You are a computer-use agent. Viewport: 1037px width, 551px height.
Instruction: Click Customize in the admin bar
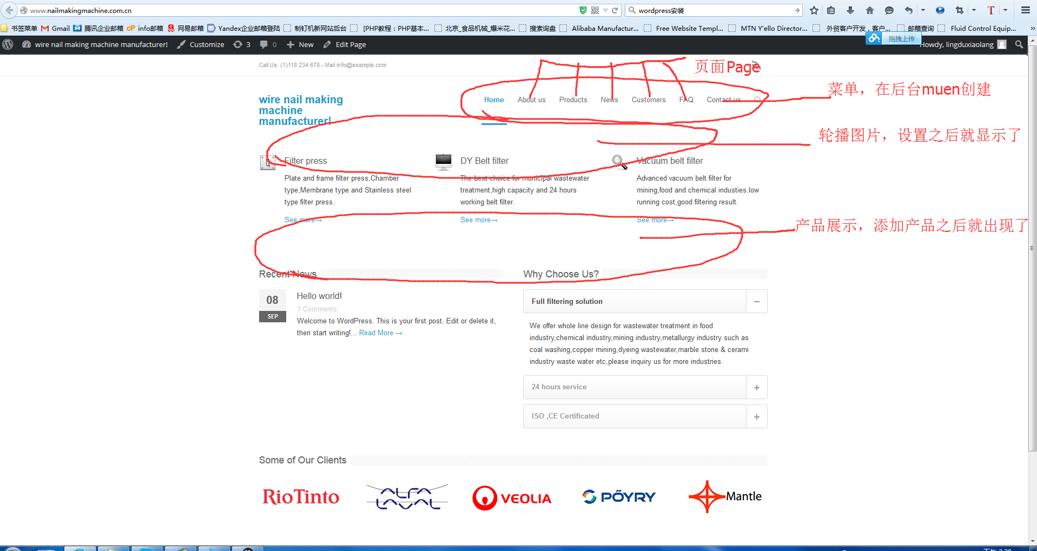[201, 44]
